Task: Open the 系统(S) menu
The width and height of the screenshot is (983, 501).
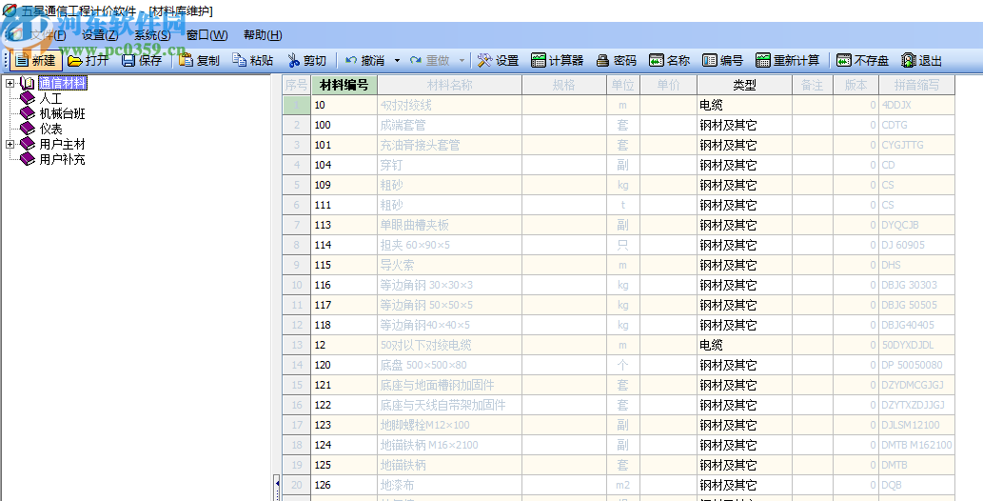Action: [152, 35]
